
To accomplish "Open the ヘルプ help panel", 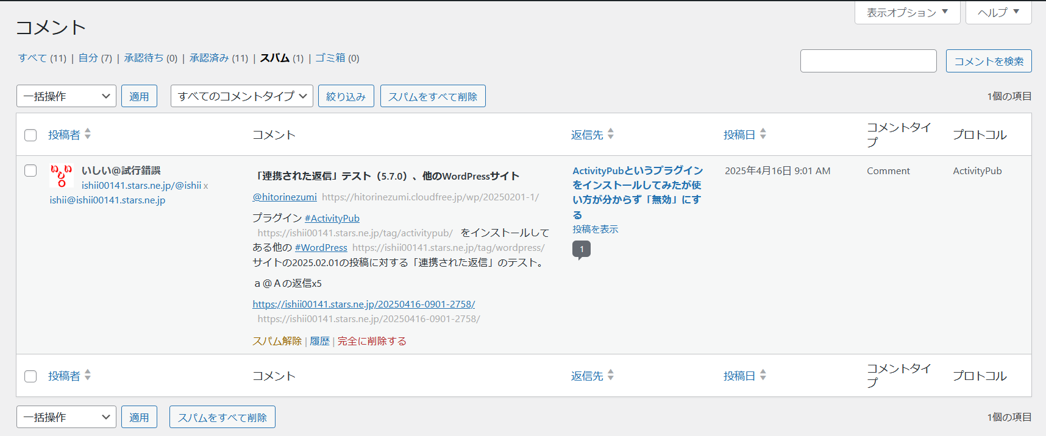I will pyautogui.click(x=998, y=12).
